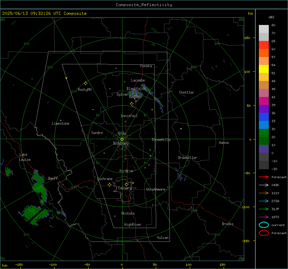Screen dimensions: 288x269
Task: Select the Brooks city label
Action: point(228,224)
